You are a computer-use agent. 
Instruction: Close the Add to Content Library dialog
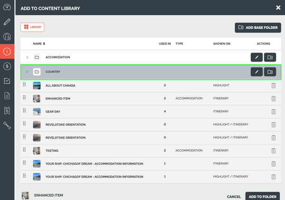tap(278, 8)
